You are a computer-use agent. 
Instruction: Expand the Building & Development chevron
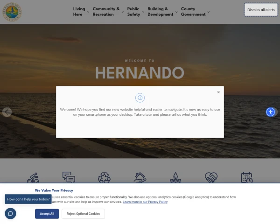pyautogui.click(x=176, y=12)
